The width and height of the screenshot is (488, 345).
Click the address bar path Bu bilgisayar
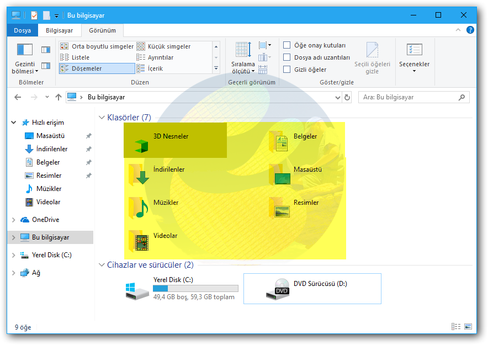coord(106,97)
